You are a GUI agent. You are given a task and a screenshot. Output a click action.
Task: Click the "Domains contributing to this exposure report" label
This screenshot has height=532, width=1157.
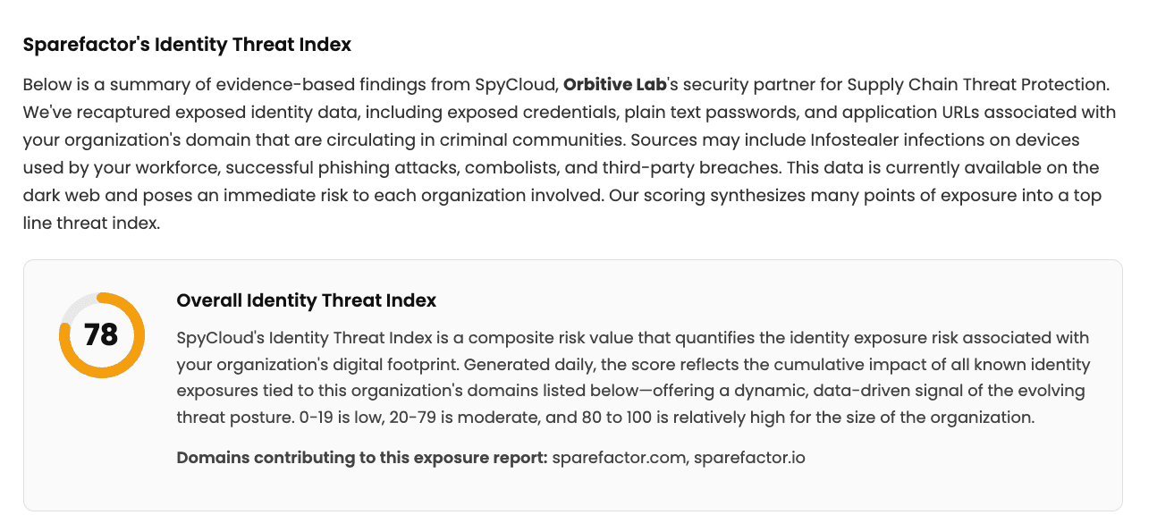pos(361,458)
